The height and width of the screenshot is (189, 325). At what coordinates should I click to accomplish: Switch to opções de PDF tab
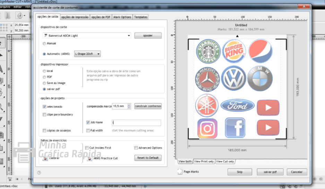point(101,17)
